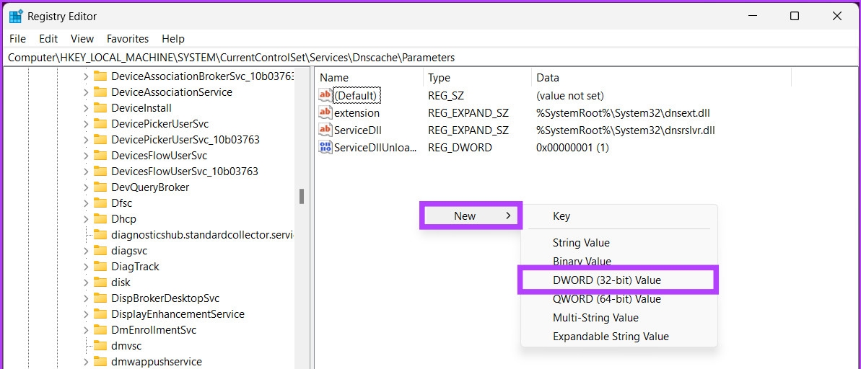
Task: Expand the DevQueryBroker key chevron
Action: tap(86, 187)
